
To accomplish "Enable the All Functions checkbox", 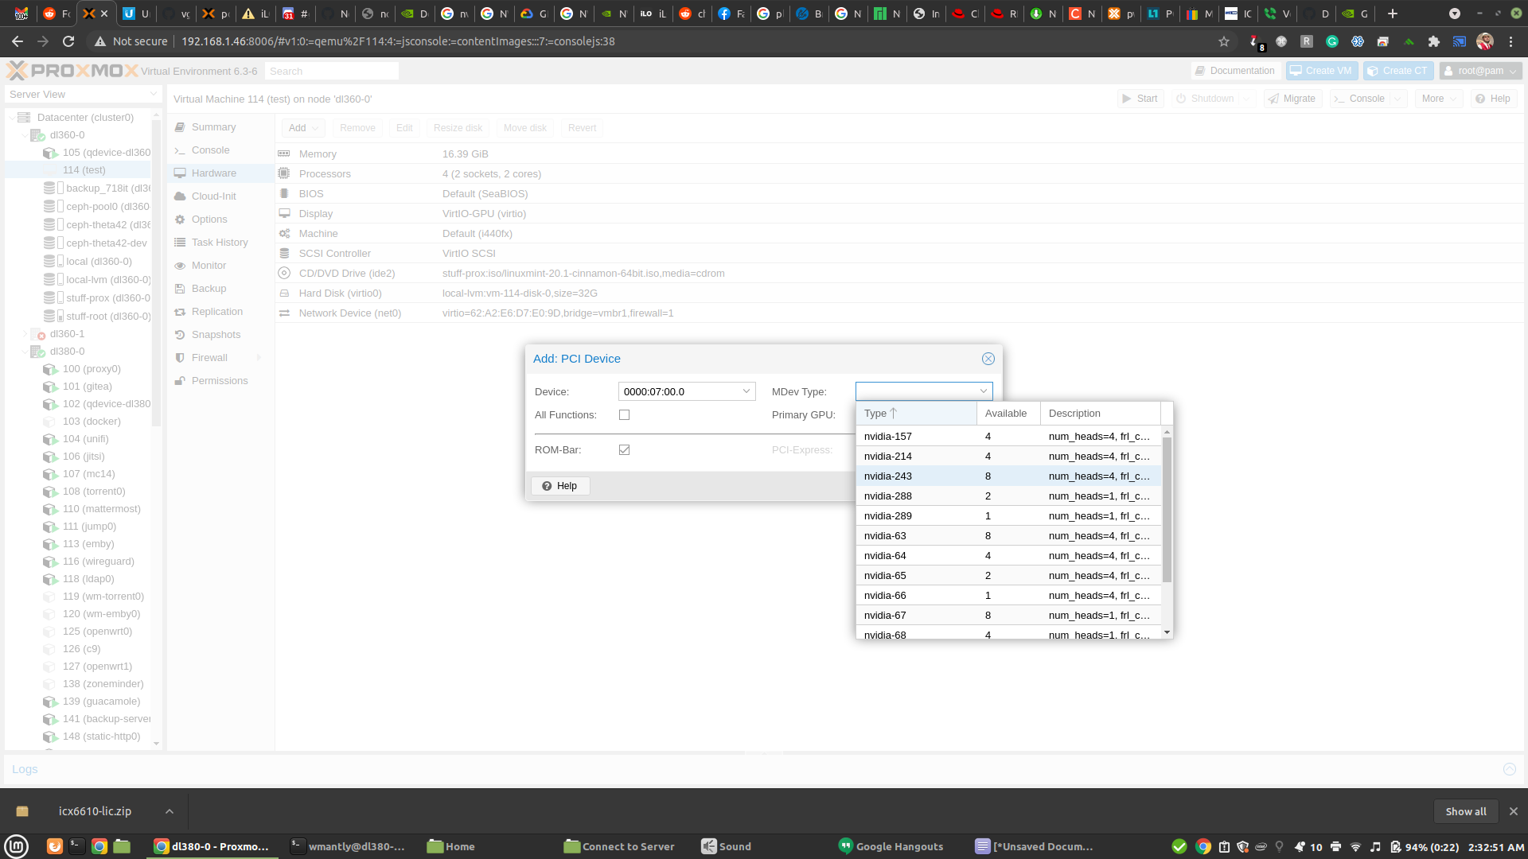I will coord(624,415).
